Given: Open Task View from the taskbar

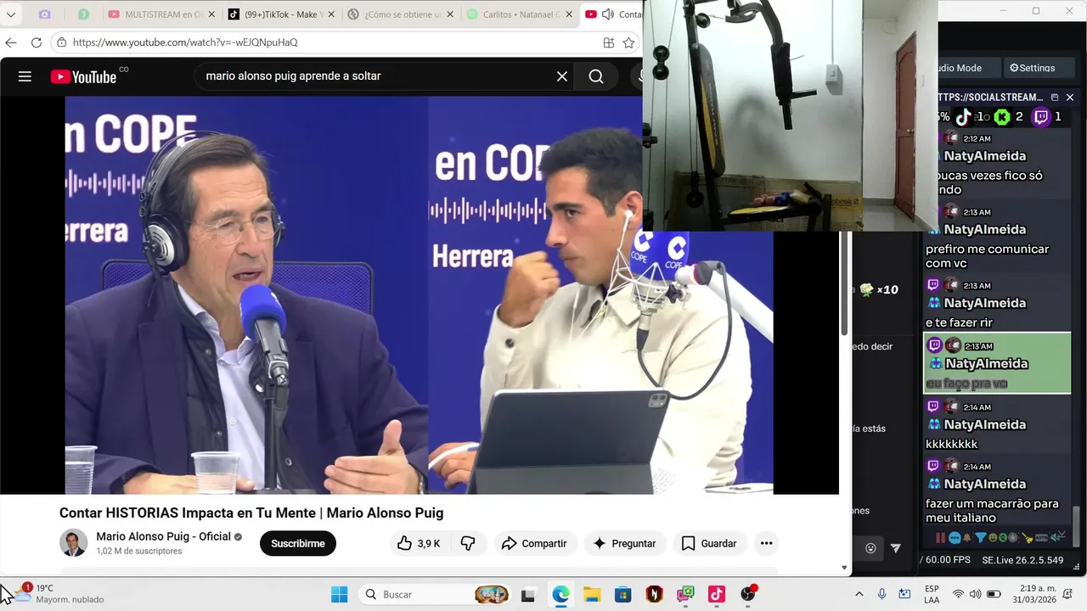Looking at the screenshot, I should pos(528,594).
